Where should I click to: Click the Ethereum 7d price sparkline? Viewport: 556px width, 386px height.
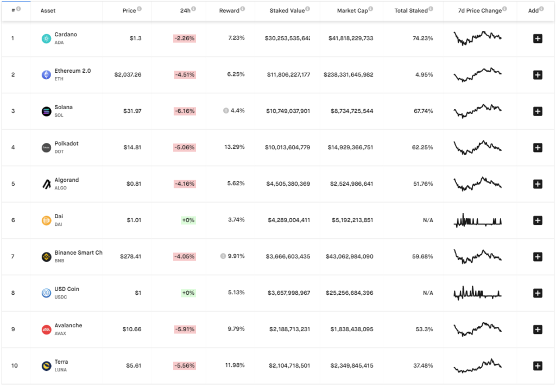pyautogui.click(x=477, y=75)
